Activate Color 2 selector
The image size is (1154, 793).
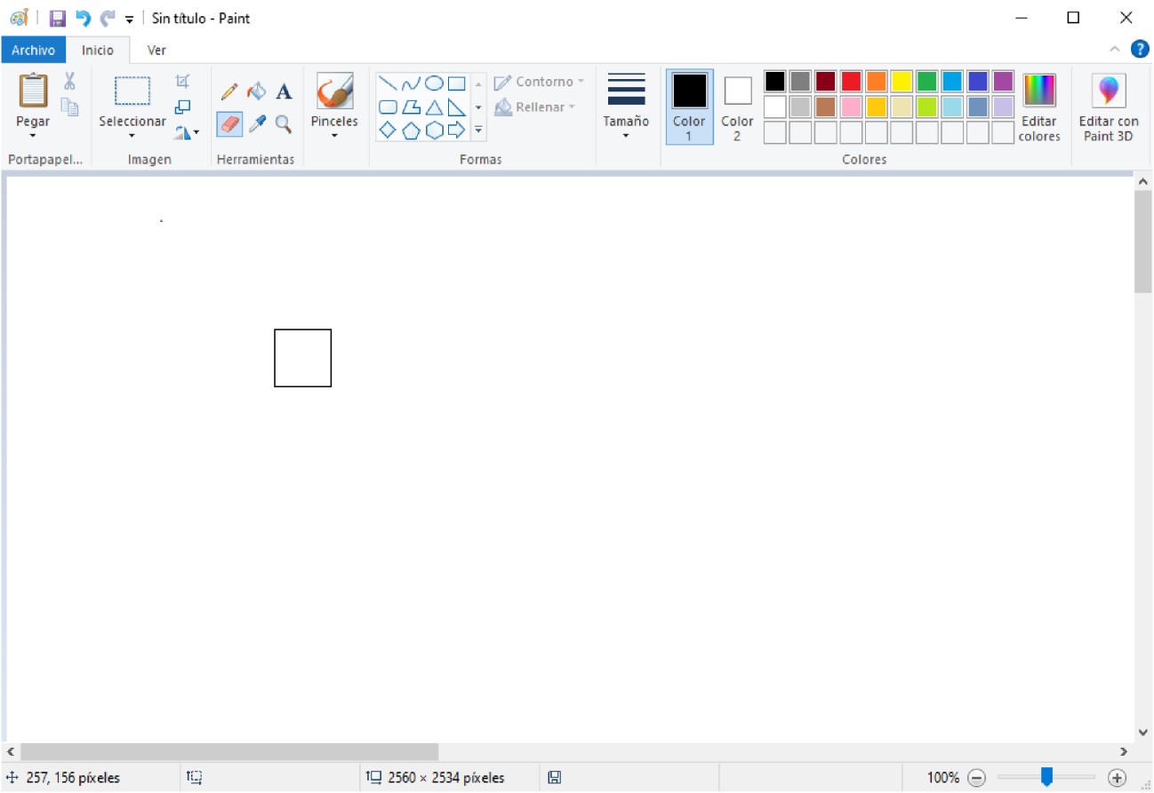coord(737,107)
